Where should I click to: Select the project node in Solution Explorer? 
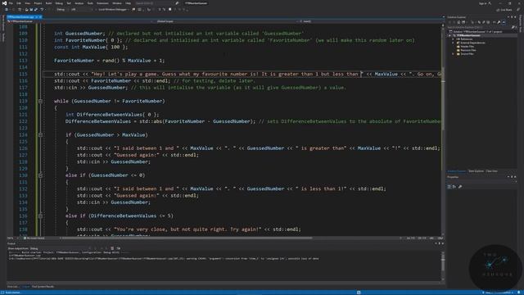468,35
